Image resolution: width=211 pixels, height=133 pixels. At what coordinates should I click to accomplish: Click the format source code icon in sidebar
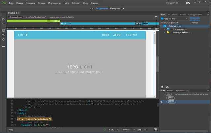point(4,35)
